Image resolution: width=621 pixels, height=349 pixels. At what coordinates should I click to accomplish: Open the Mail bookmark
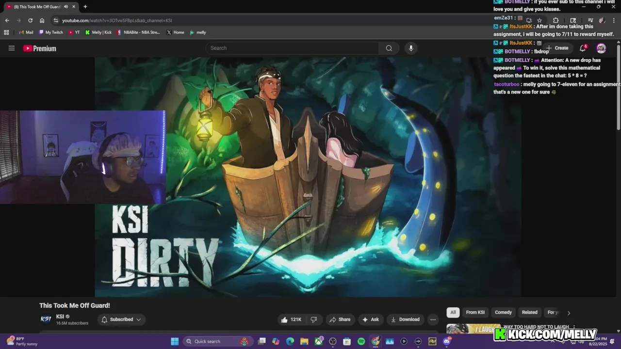coord(26,32)
